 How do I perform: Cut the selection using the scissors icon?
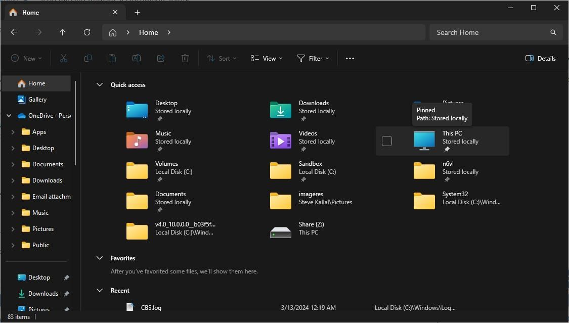[x=63, y=58]
